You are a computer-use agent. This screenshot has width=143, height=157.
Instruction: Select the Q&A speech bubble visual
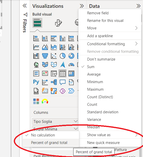pyautogui.click(x=62, y=82)
